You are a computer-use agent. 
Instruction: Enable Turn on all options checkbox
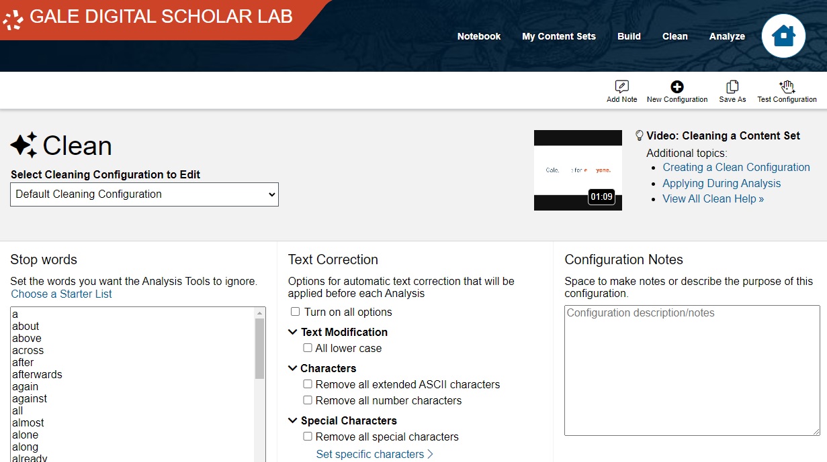[x=295, y=312]
